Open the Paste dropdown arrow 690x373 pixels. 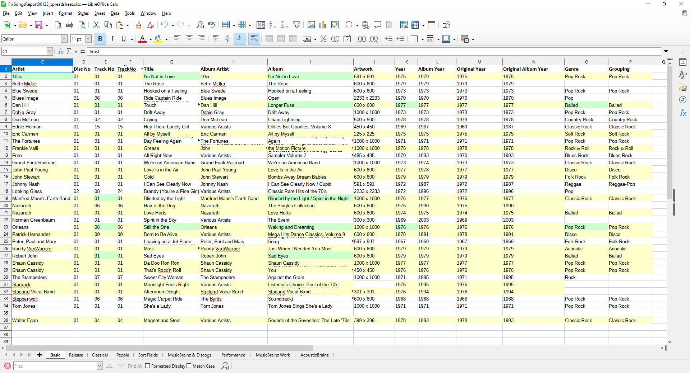127,25
